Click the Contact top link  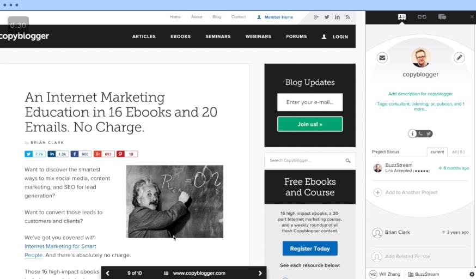click(239, 17)
